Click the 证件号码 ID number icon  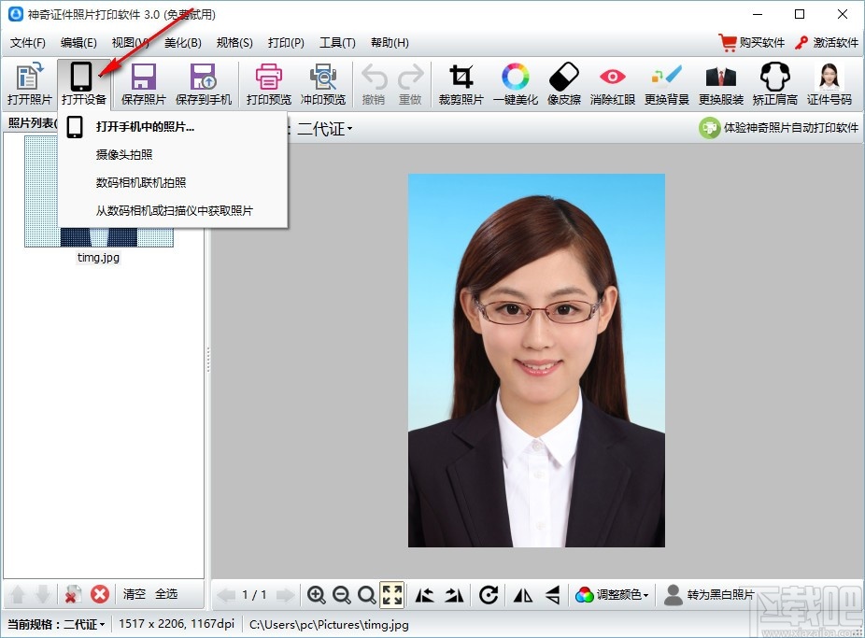830,77
